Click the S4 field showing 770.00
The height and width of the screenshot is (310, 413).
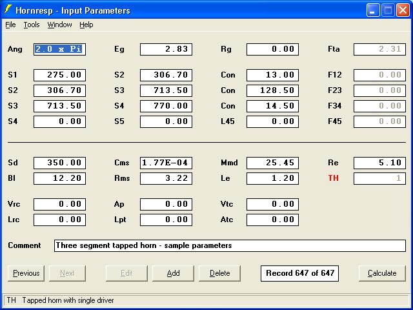(x=166, y=106)
